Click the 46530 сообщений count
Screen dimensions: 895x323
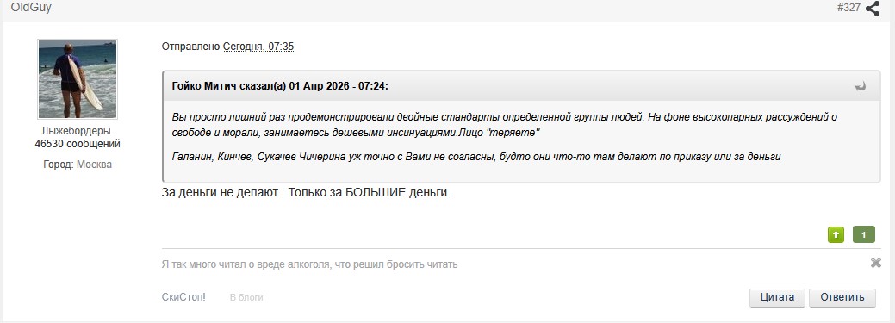[x=78, y=144]
